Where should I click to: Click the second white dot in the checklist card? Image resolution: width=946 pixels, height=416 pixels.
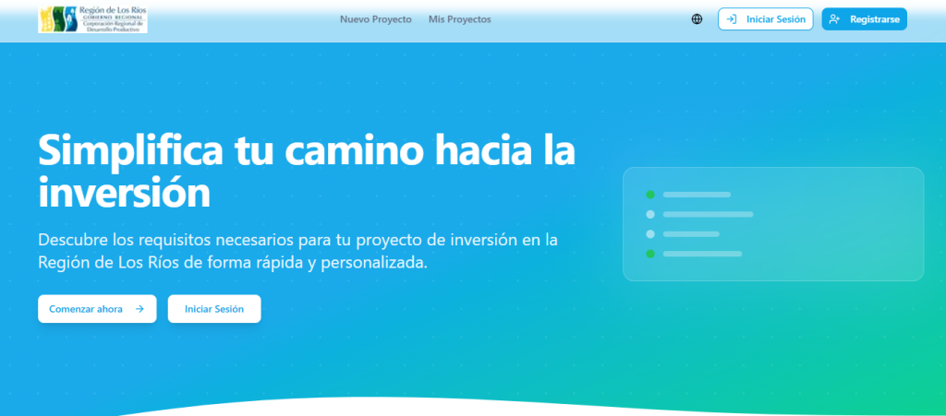650,214
